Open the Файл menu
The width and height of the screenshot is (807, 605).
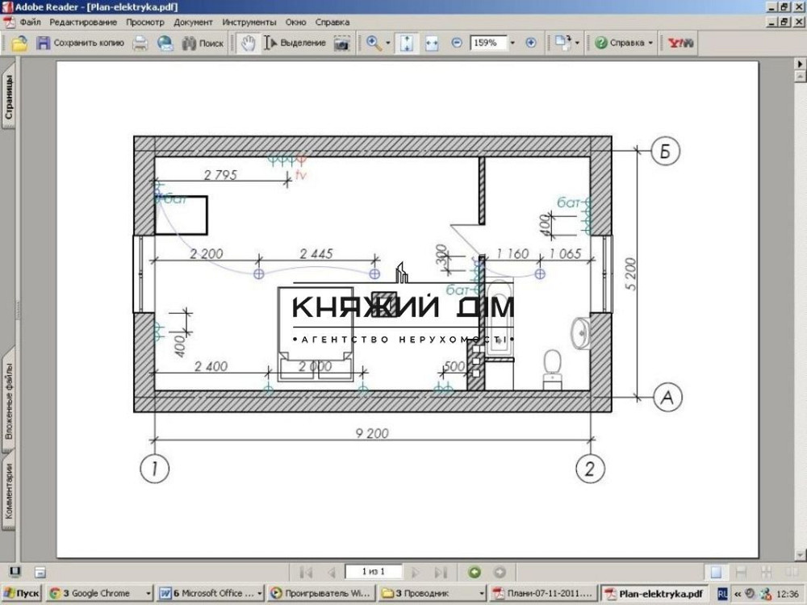30,23
